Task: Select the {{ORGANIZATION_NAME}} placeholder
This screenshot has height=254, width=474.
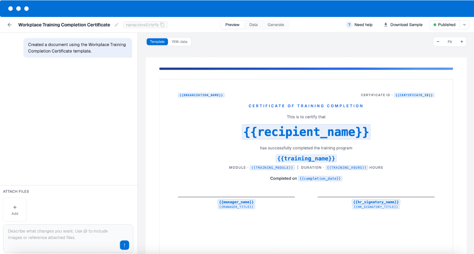Action: click(x=201, y=95)
